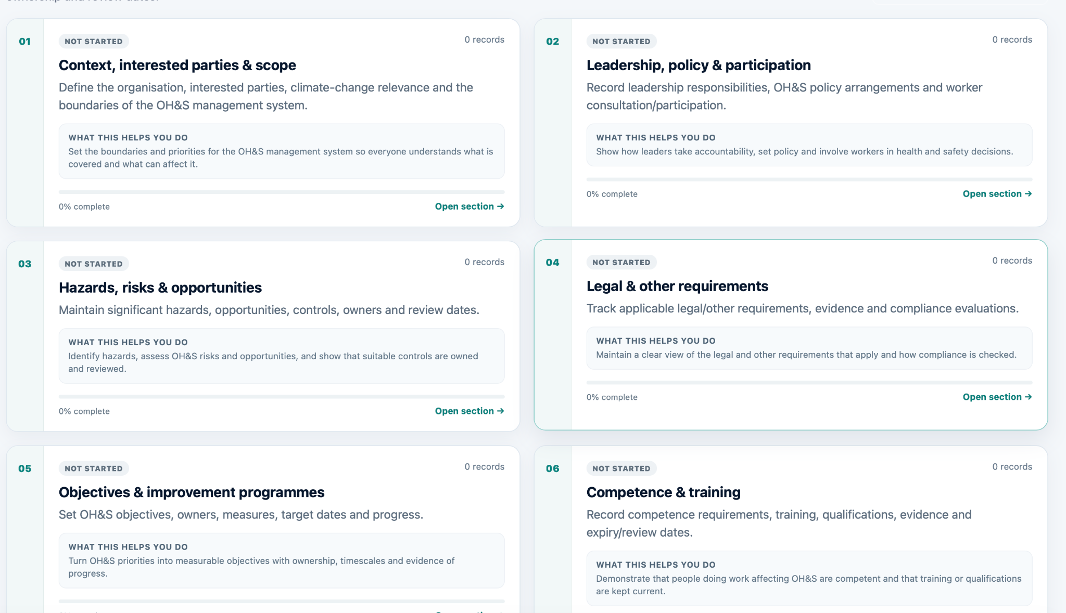Viewport: 1066px width, 613px height.
Task: Click the progress bar in the Leadership card
Action: 809,180
